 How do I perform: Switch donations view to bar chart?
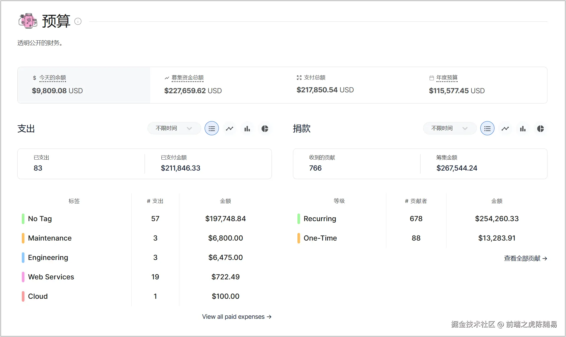pos(523,128)
